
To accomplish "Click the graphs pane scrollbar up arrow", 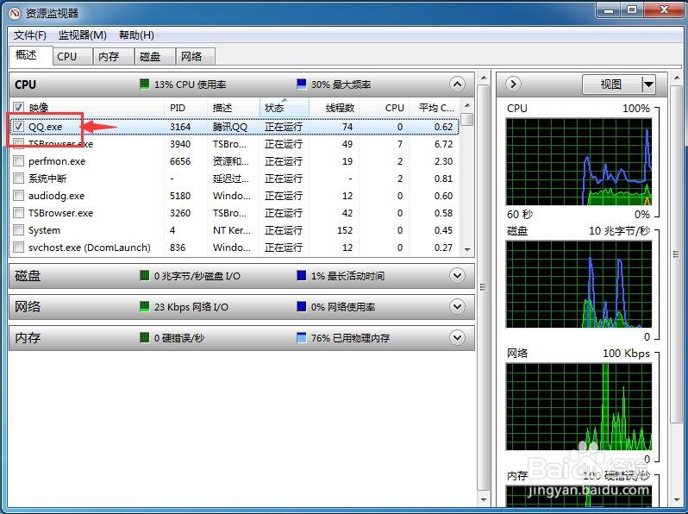I will coord(677,78).
